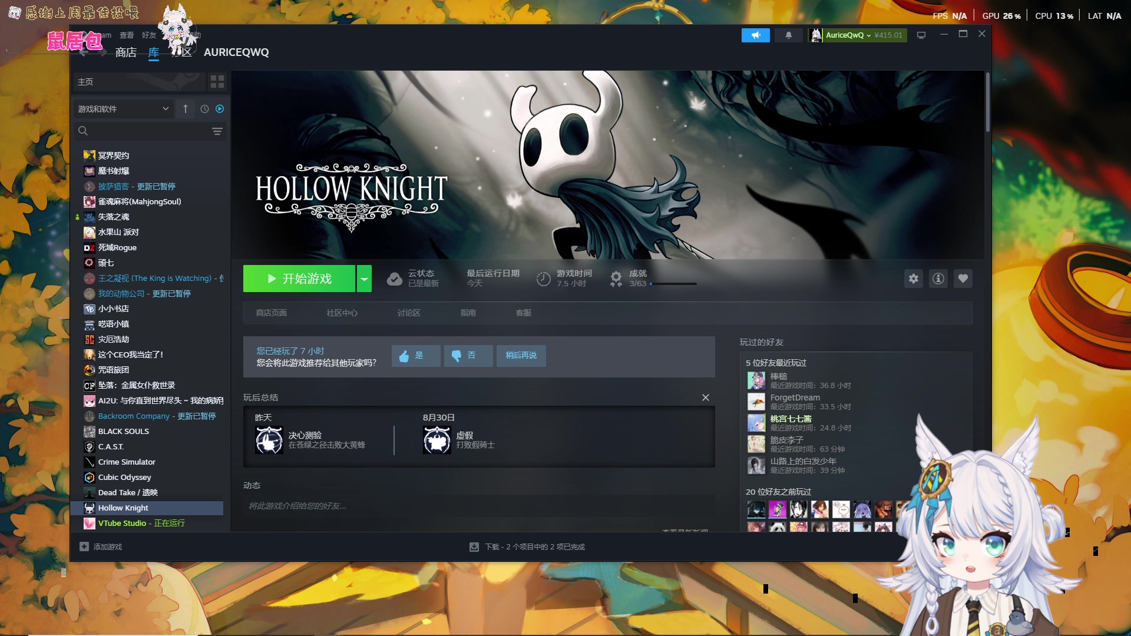Open the announcements megaphone button
This screenshot has height=636, width=1131.
click(x=755, y=35)
